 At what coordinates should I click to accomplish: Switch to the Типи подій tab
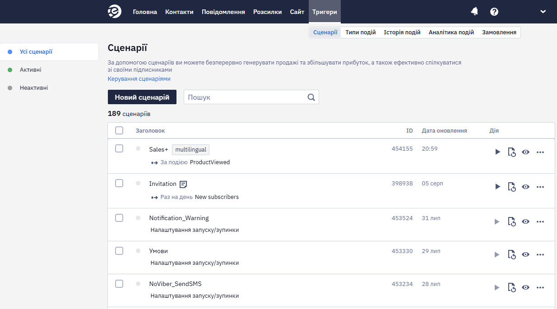361,32
